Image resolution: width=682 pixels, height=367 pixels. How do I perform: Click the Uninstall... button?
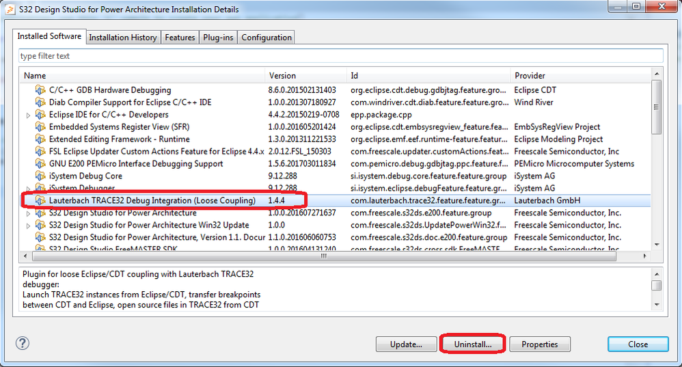tap(473, 344)
